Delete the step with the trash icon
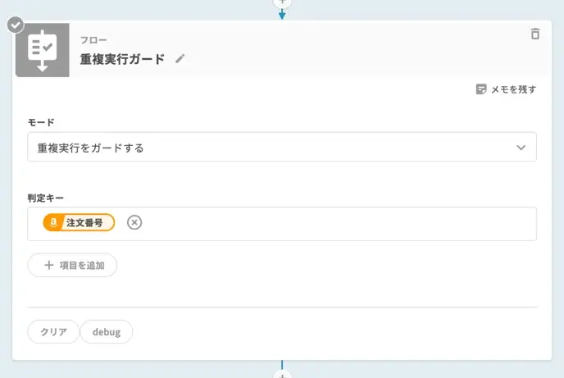Image resolution: width=564 pixels, height=378 pixels. coord(535,34)
